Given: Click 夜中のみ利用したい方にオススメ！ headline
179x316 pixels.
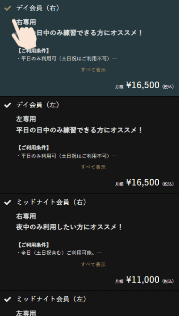Looking at the screenshot, I should (69, 227).
